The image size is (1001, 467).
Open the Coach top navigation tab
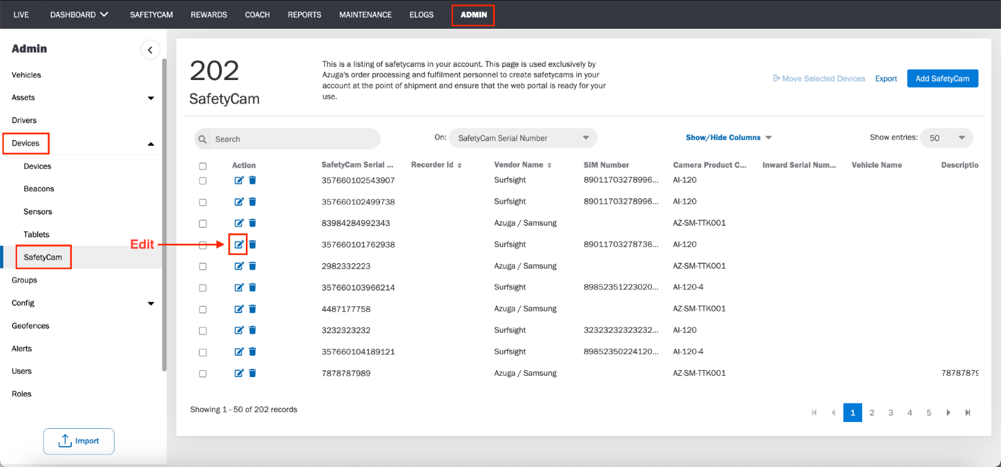coord(257,14)
